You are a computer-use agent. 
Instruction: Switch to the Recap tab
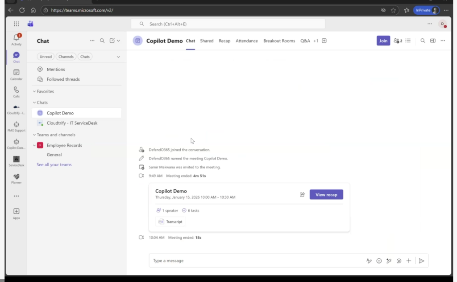pyautogui.click(x=224, y=41)
